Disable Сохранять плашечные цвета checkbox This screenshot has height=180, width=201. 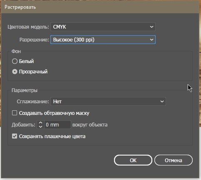15,136
